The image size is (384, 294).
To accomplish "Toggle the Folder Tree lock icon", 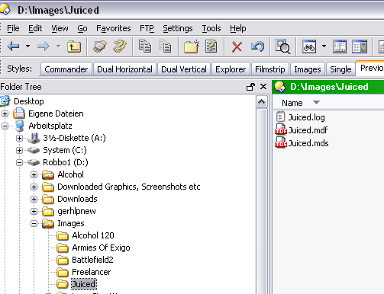I will click(250, 87).
